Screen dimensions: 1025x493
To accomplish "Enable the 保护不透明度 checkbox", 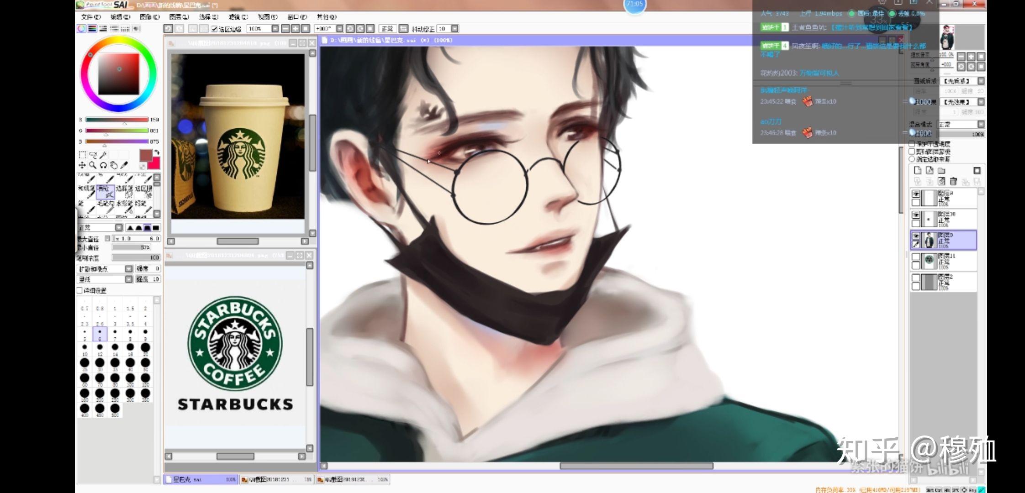I will point(912,144).
